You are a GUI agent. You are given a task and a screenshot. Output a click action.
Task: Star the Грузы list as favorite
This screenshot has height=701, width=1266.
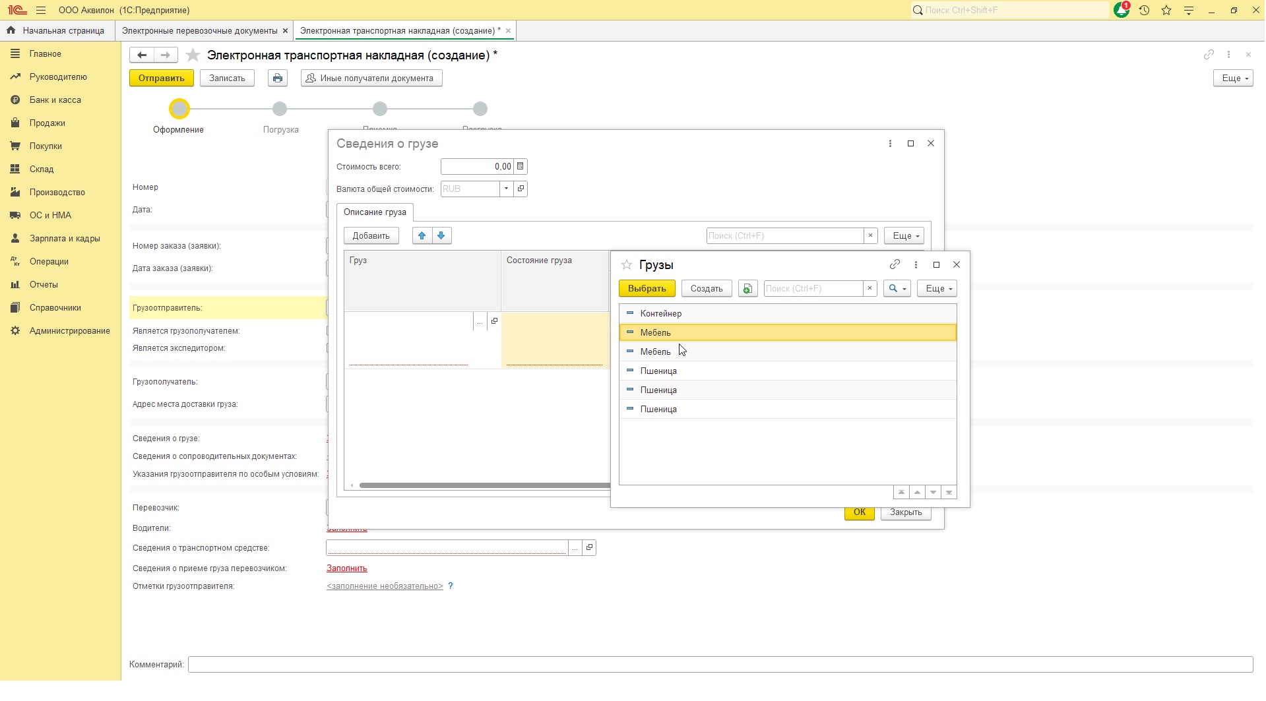pos(627,265)
